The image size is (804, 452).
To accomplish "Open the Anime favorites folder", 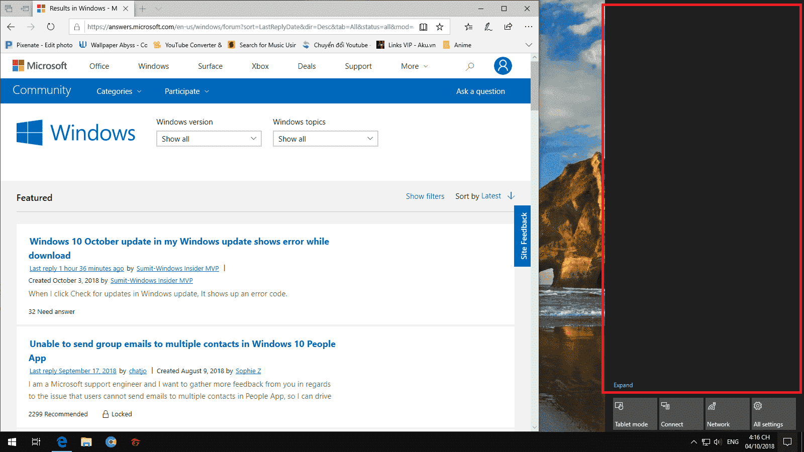I will pyautogui.click(x=457, y=45).
